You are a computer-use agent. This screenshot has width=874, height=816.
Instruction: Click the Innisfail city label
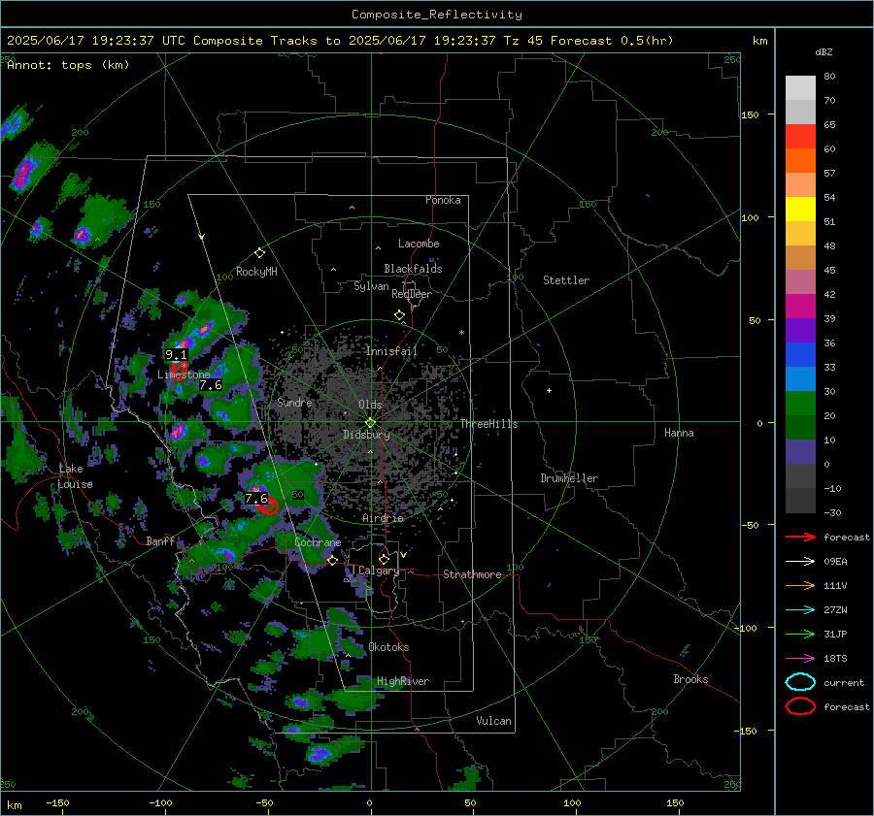tap(391, 351)
